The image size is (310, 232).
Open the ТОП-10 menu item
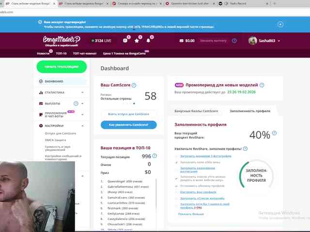click(62, 54)
